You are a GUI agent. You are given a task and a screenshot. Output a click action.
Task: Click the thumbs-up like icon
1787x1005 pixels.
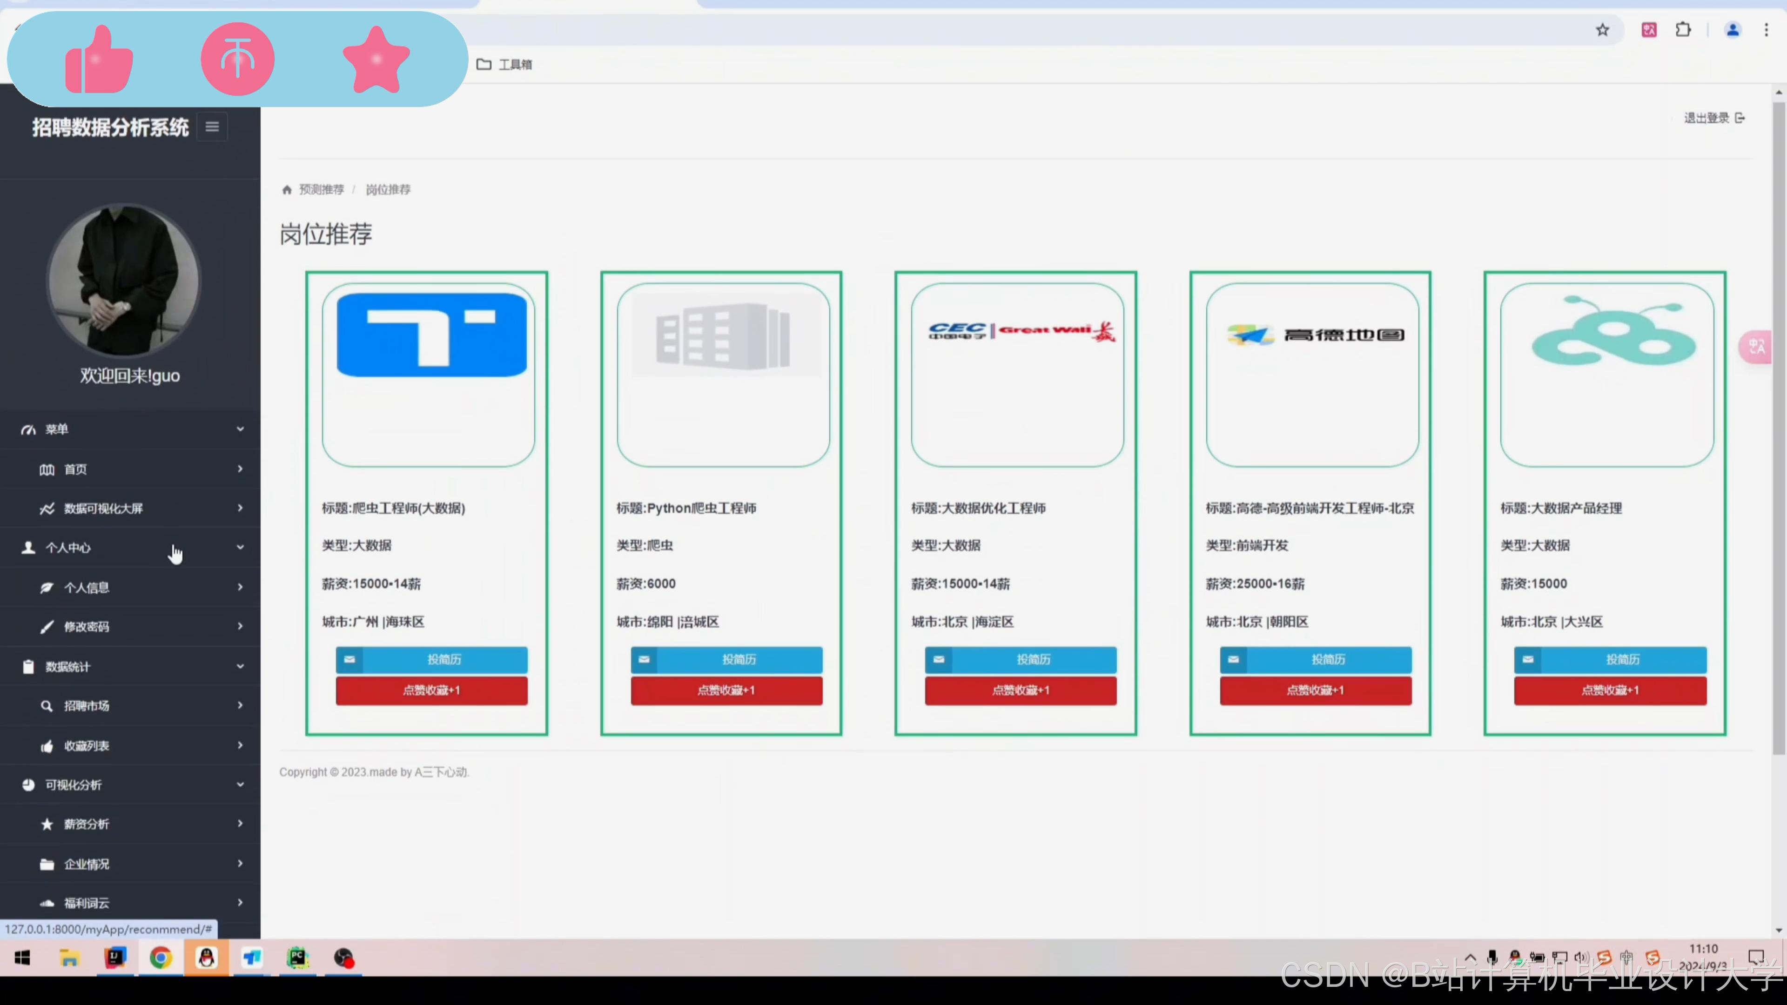click(x=98, y=60)
